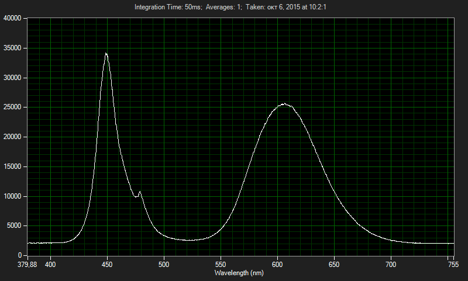Screen dimensions: 468x281
Task: Click the 550 label on the X axis
Action: pos(221,265)
